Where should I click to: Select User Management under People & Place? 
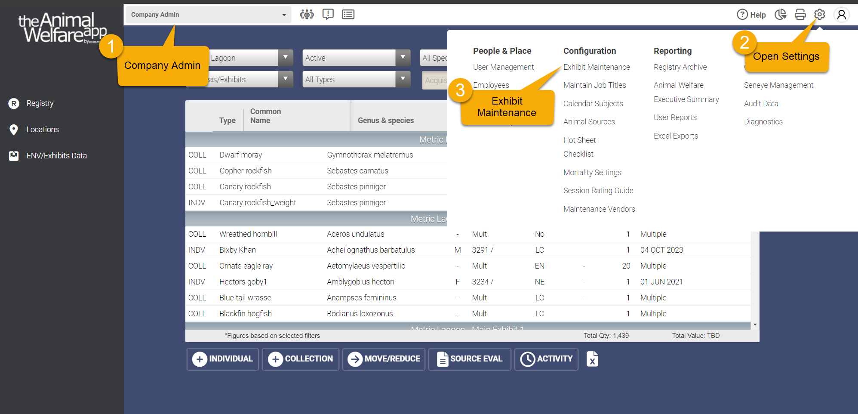click(503, 67)
